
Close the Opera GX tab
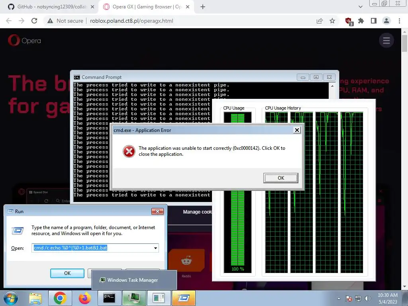[188, 7]
